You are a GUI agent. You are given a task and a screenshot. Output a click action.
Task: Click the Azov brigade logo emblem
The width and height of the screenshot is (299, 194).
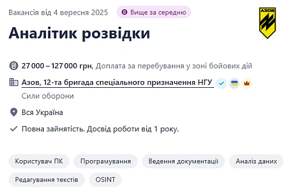click(267, 23)
